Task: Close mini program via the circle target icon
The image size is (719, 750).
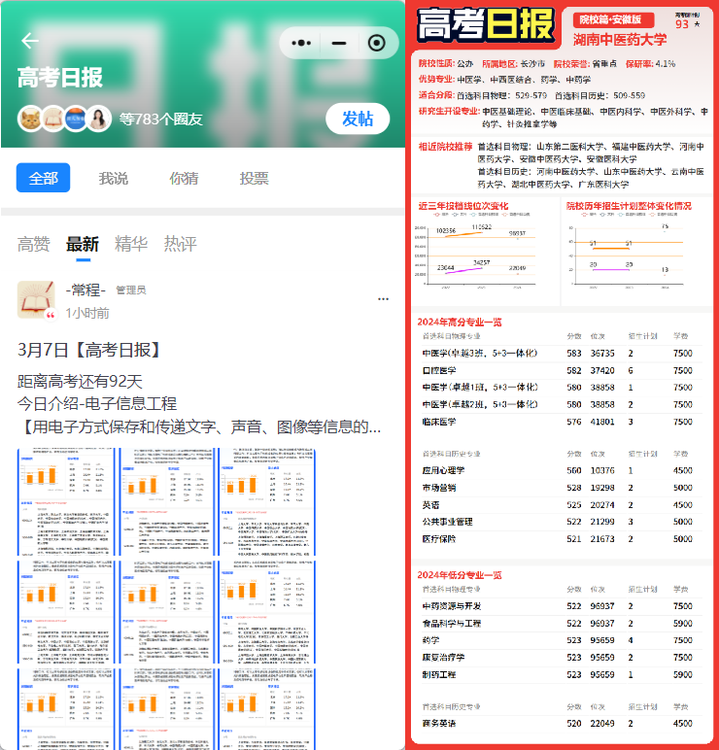Action: [376, 43]
